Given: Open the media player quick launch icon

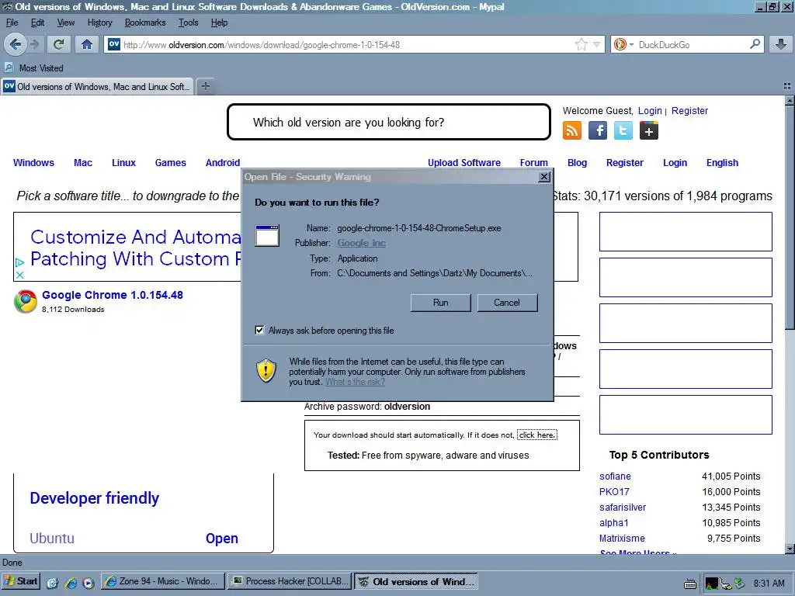Looking at the screenshot, I should [x=89, y=583].
